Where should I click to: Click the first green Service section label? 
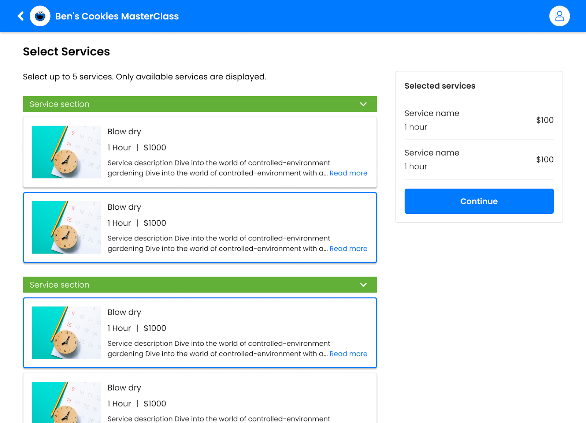point(59,104)
